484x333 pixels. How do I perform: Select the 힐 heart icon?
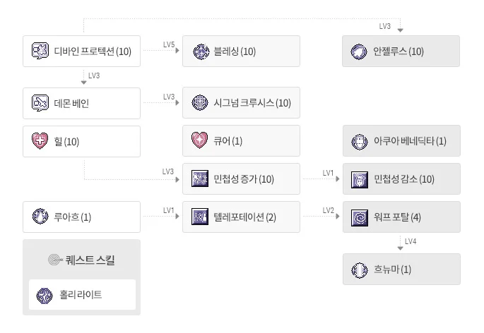[x=40, y=141]
